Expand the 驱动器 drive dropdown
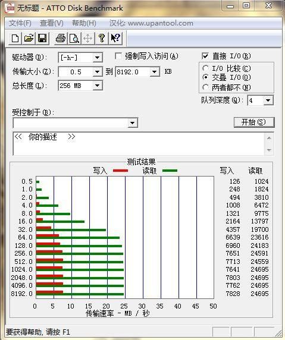 [98, 58]
